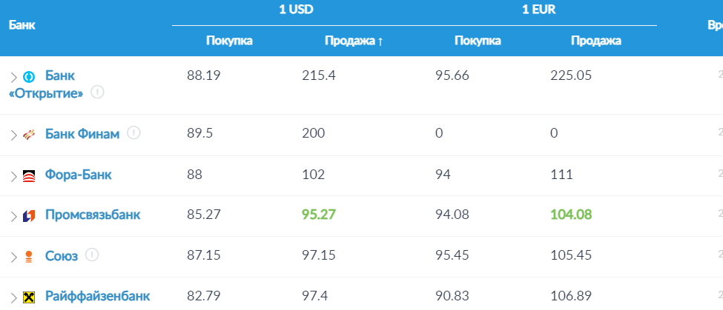Expand the Фора-Банк row chevron
This screenshot has height=310, width=723.
tap(13, 176)
